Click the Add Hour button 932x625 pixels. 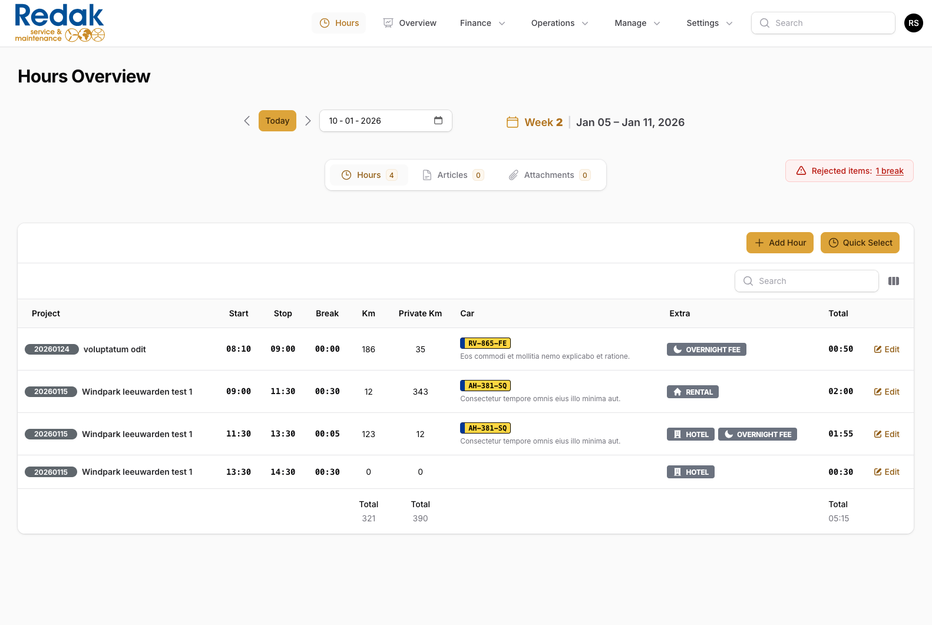tap(779, 243)
